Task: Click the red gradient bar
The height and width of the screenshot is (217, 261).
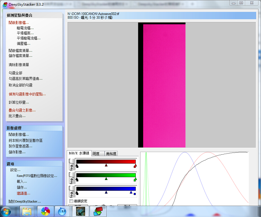Action: pyautogui.click(x=106, y=161)
